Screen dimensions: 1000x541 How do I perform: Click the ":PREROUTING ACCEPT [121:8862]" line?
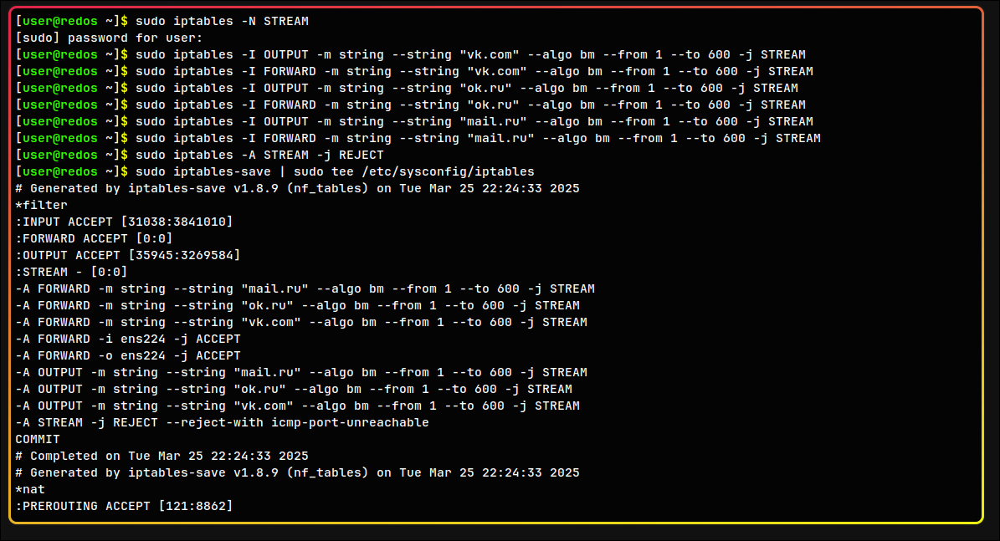pyautogui.click(x=124, y=506)
